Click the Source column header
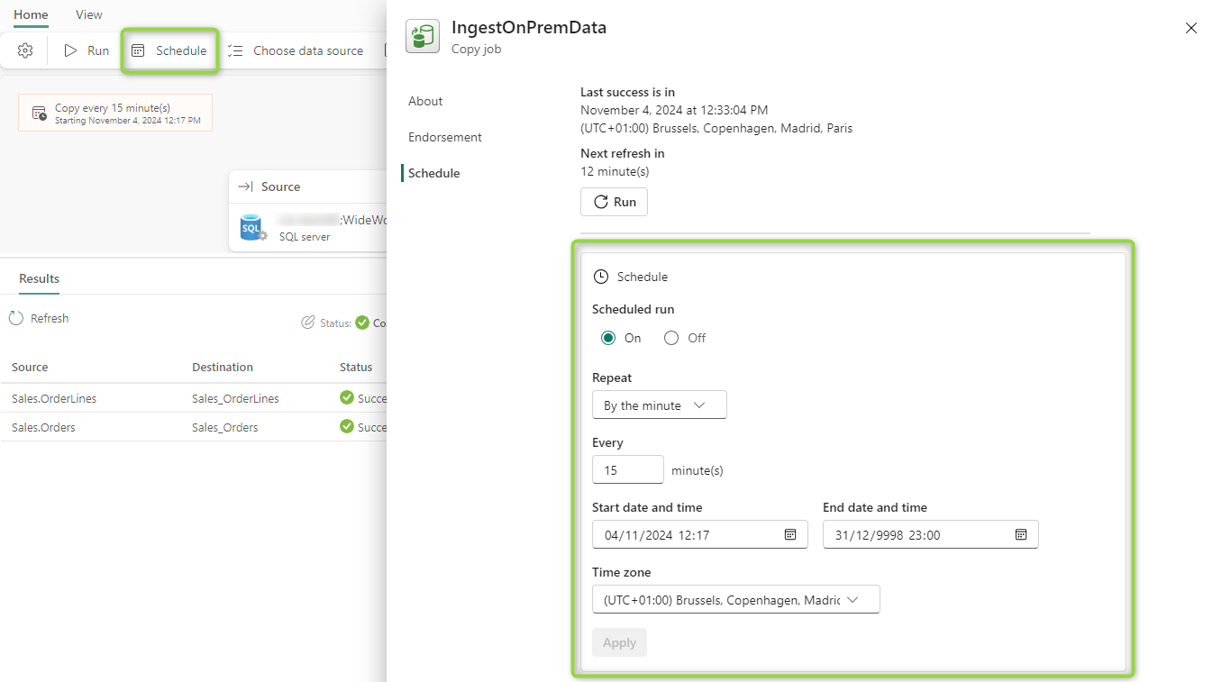The width and height of the screenshot is (1222, 682). coord(30,367)
